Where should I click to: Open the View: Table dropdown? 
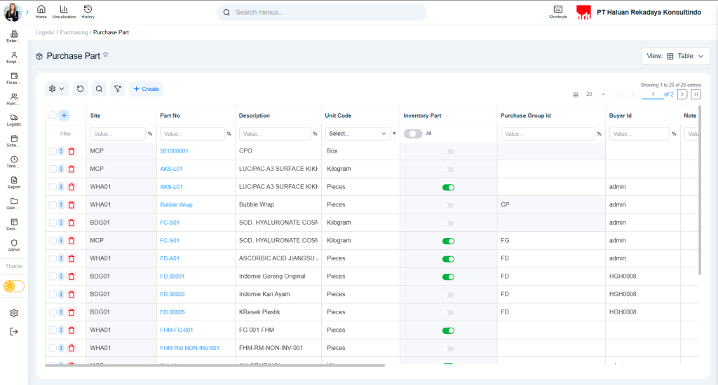pos(675,56)
